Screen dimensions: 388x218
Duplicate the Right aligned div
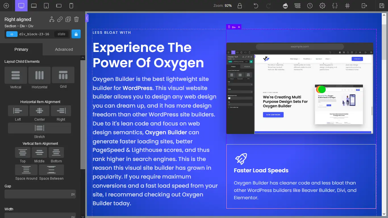tap(68, 19)
